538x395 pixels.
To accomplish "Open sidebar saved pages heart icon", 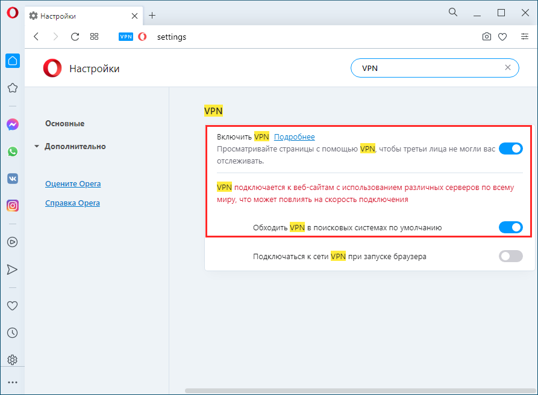I will click(x=13, y=305).
